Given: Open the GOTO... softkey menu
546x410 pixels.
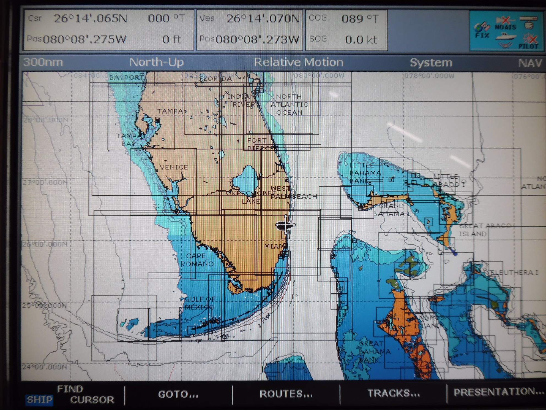Looking at the screenshot, I should [x=178, y=394].
